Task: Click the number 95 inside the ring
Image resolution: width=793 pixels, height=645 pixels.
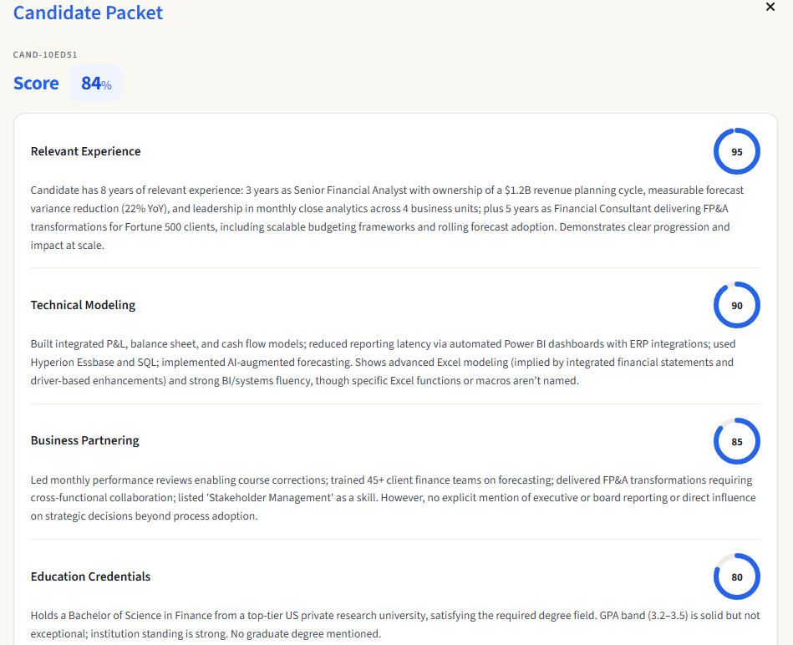Action: pyautogui.click(x=737, y=152)
